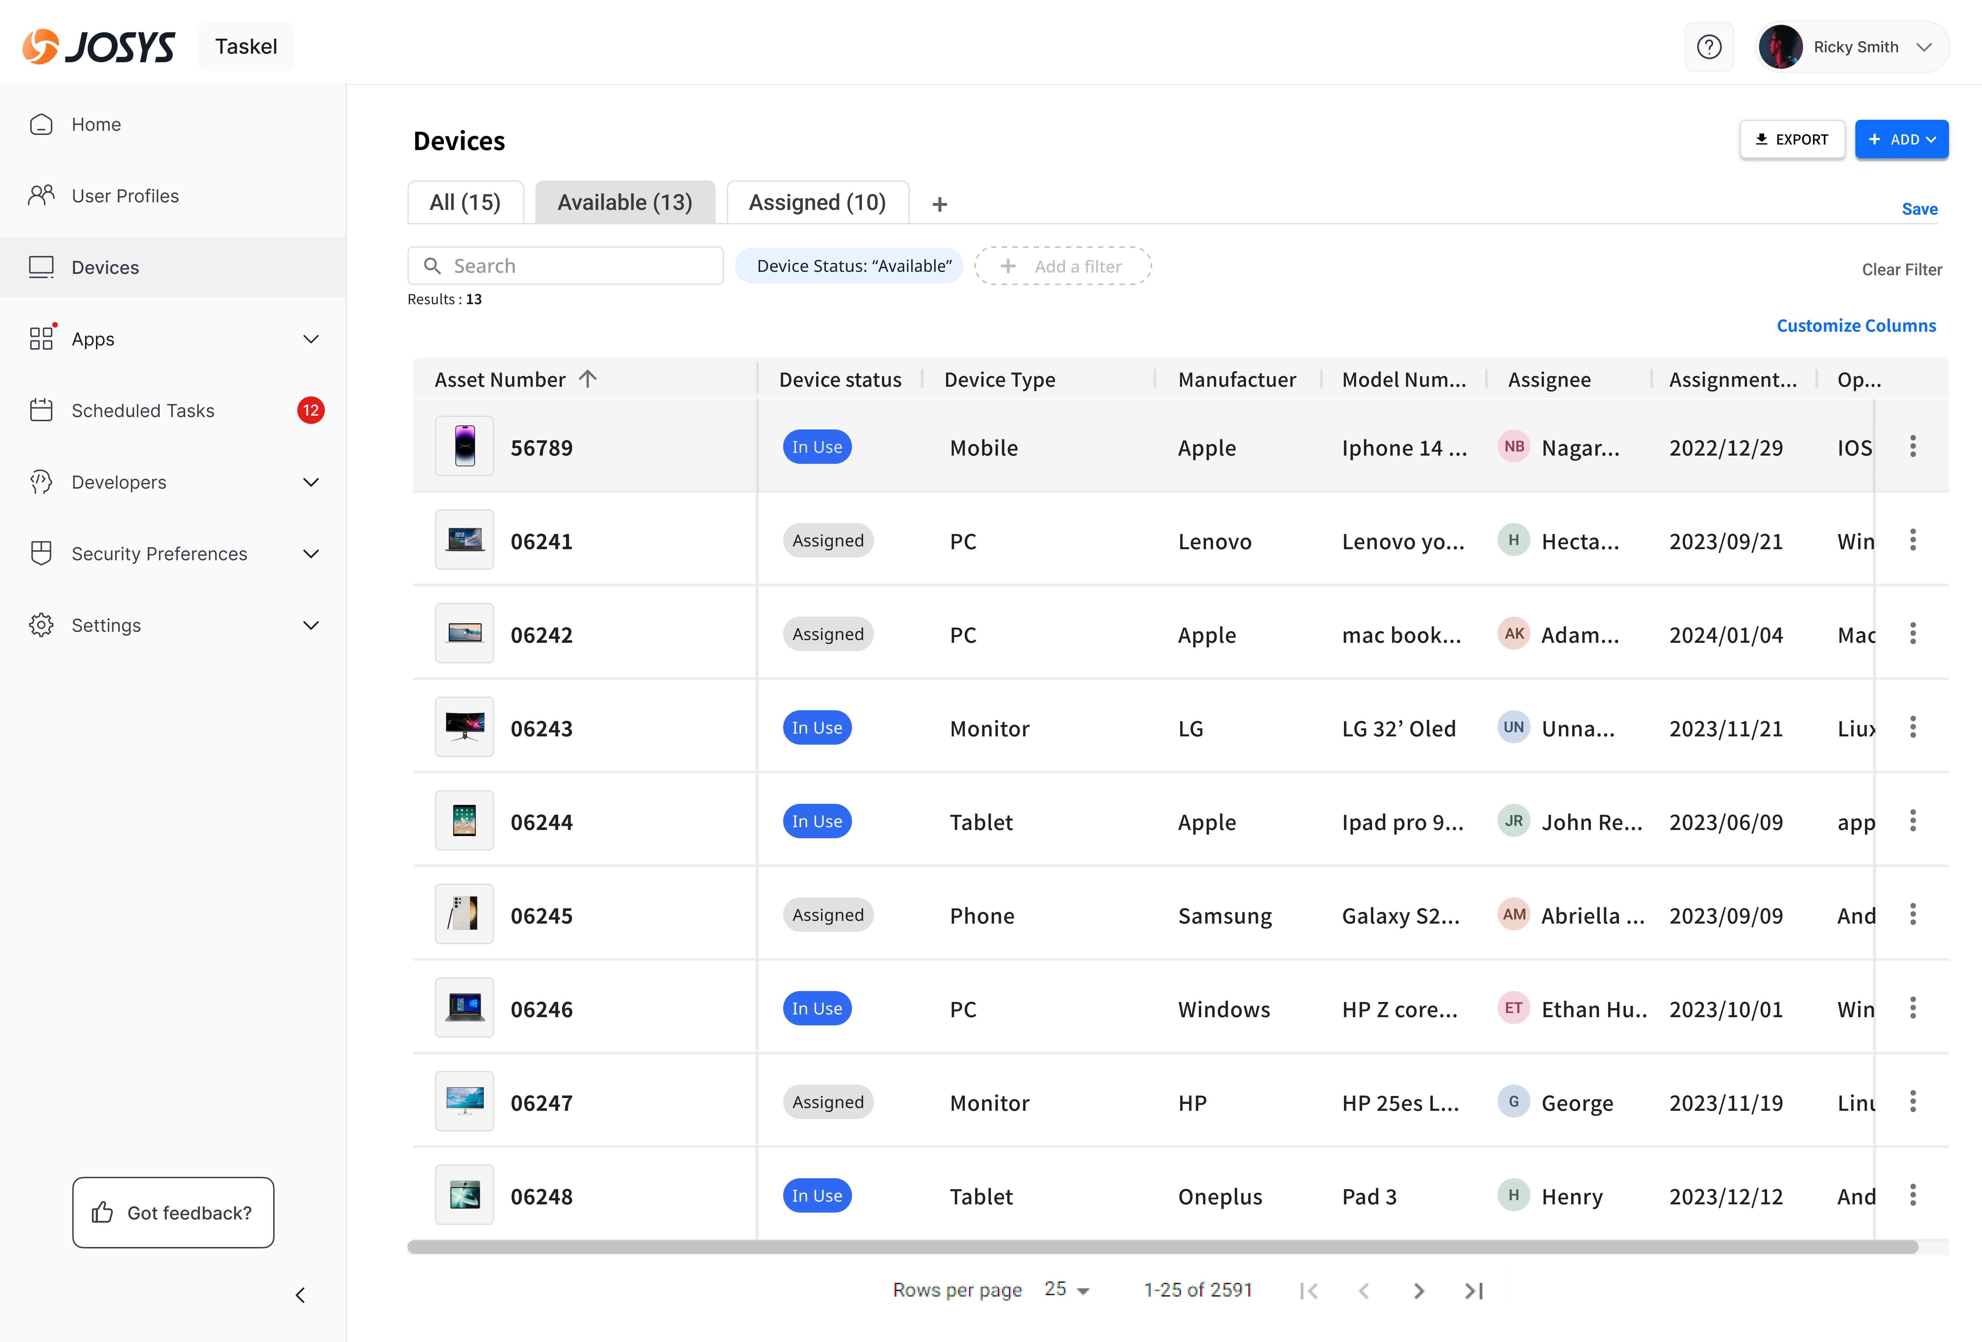1982x1342 pixels.
Task: Click the plus icon to add view tab
Action: [x=939, y=205]
